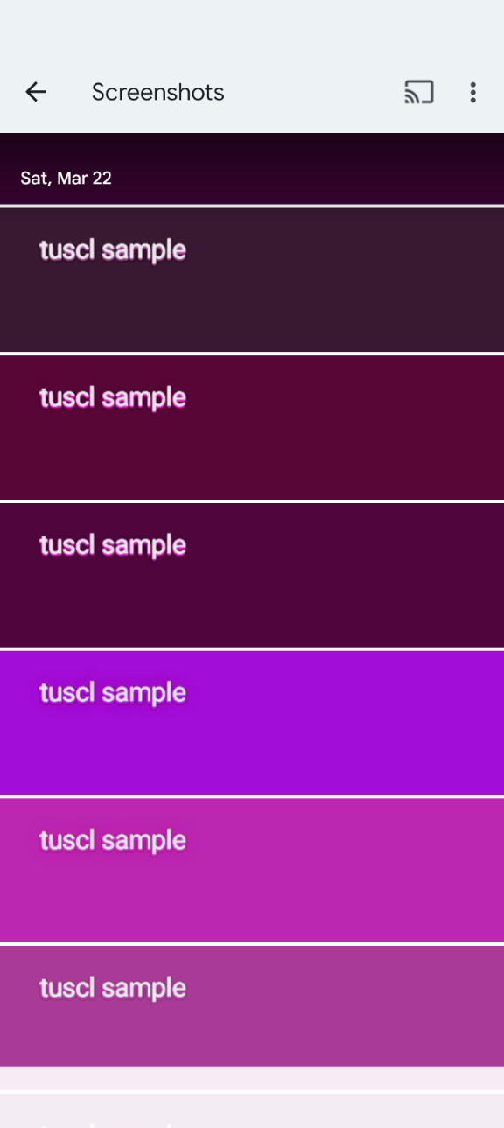The image size is (504, 1128).
Task: Click "tuscl sample" text on bright violet image
Action: pyautogui.click(x=113, y=693)
